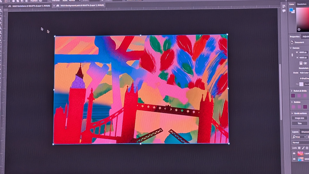The height and width of the screenshot is (174, 309).
Task: Click the blue foreground color swatch
Action: (291, 10)
